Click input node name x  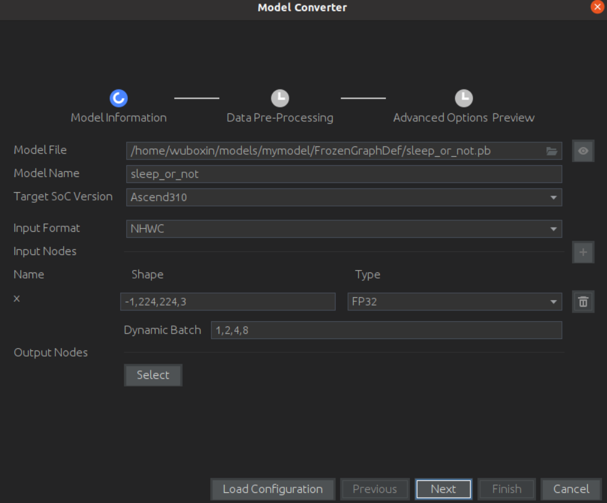tap(17, 298)
